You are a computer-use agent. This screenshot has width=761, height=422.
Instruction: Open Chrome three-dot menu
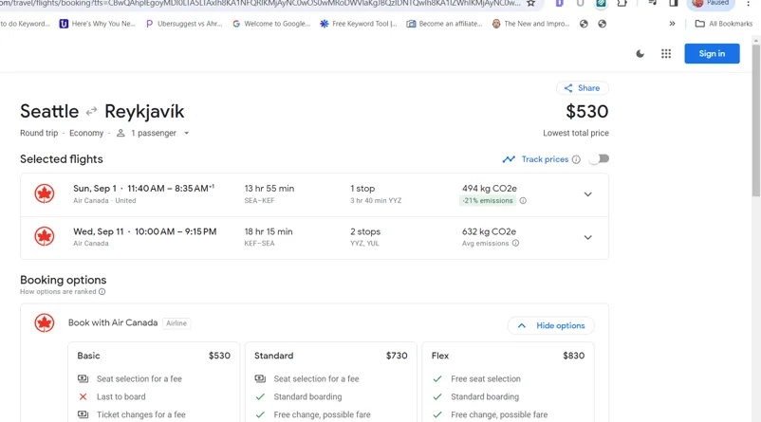748,4
